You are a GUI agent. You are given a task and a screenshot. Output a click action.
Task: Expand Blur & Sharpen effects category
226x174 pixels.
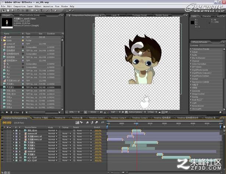tap(191, 58)
